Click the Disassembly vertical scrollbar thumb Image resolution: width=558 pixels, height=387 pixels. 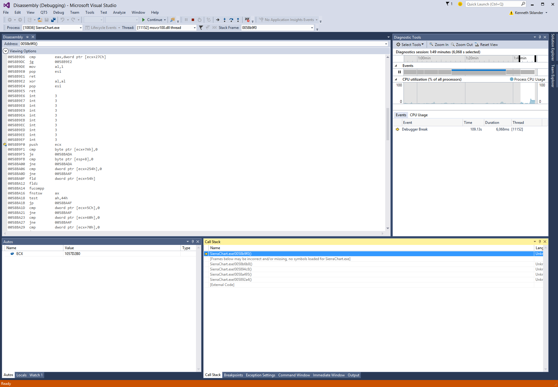[388, 124]
